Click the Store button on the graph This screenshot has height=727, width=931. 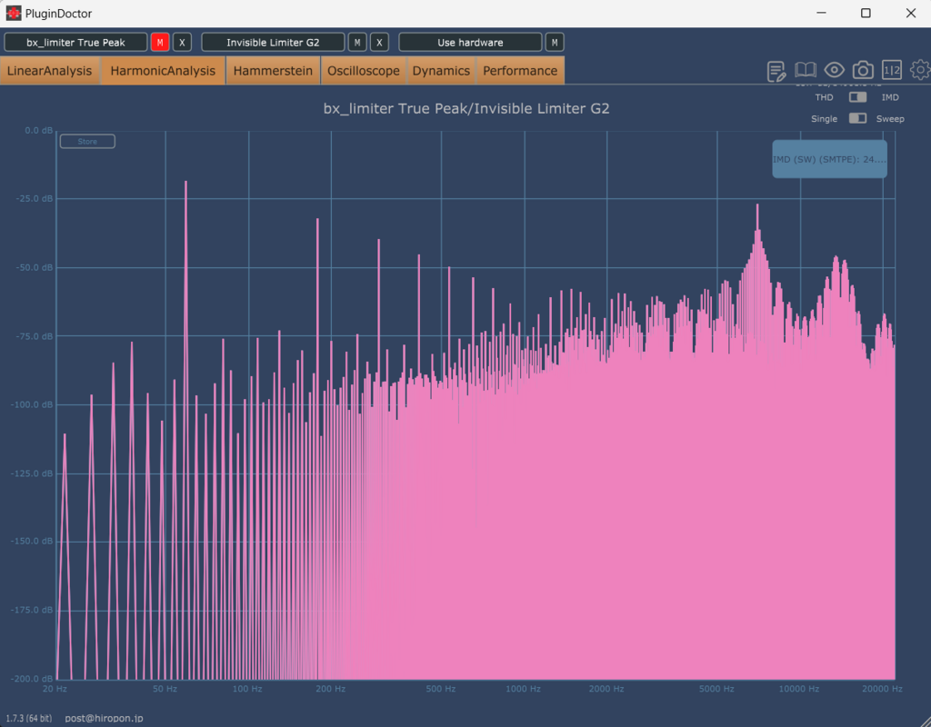87,141
